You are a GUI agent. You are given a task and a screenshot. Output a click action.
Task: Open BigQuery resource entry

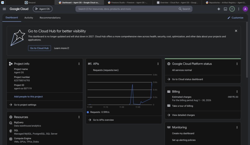[27, 124]
